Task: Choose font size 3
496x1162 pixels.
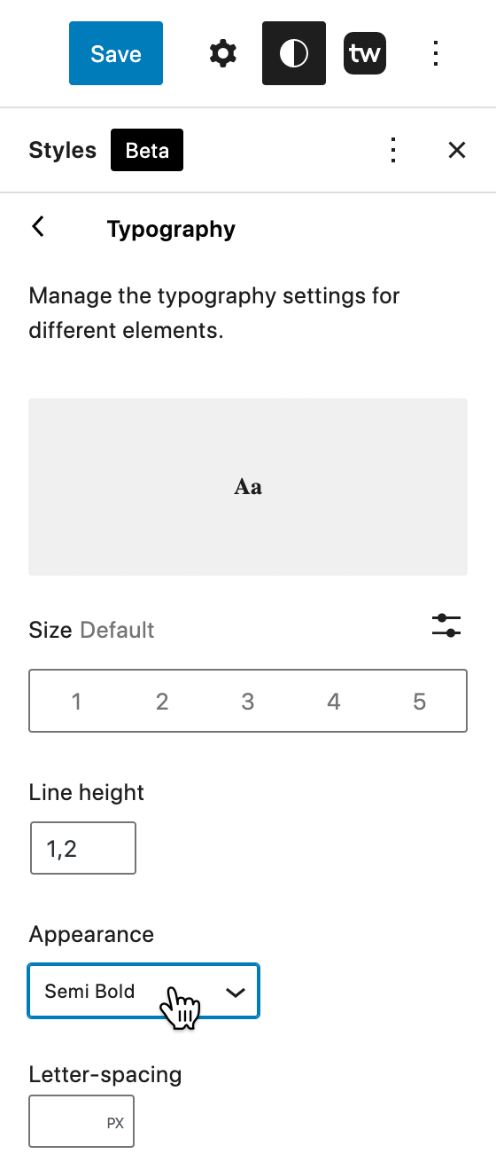Action: pos(248,702)
